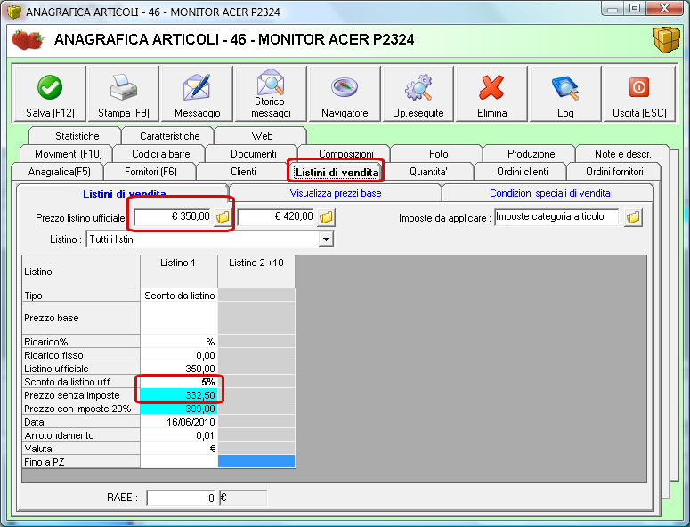The image size is (690, 527).
Task: Select the 16/06/2010 date cell
Action: point(179,422)
